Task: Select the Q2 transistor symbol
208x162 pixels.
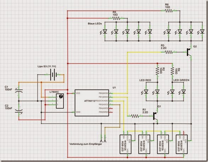Action: pyautogui.click(x=189, y=52)
